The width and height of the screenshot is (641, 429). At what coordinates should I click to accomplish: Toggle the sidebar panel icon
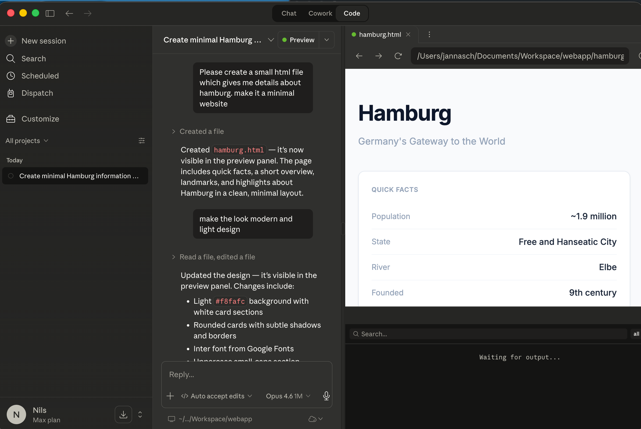[x=50, y=13]
